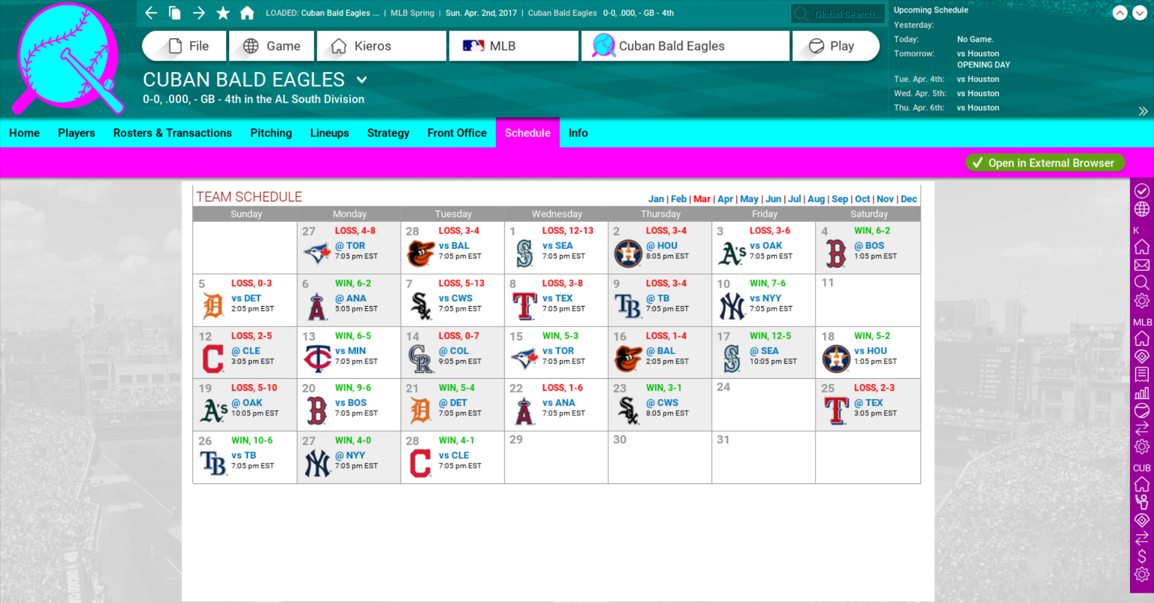Viewport: 1154px width, 603px height.
Task: Open the MLB league menu
Action: (x=514, y=46)
